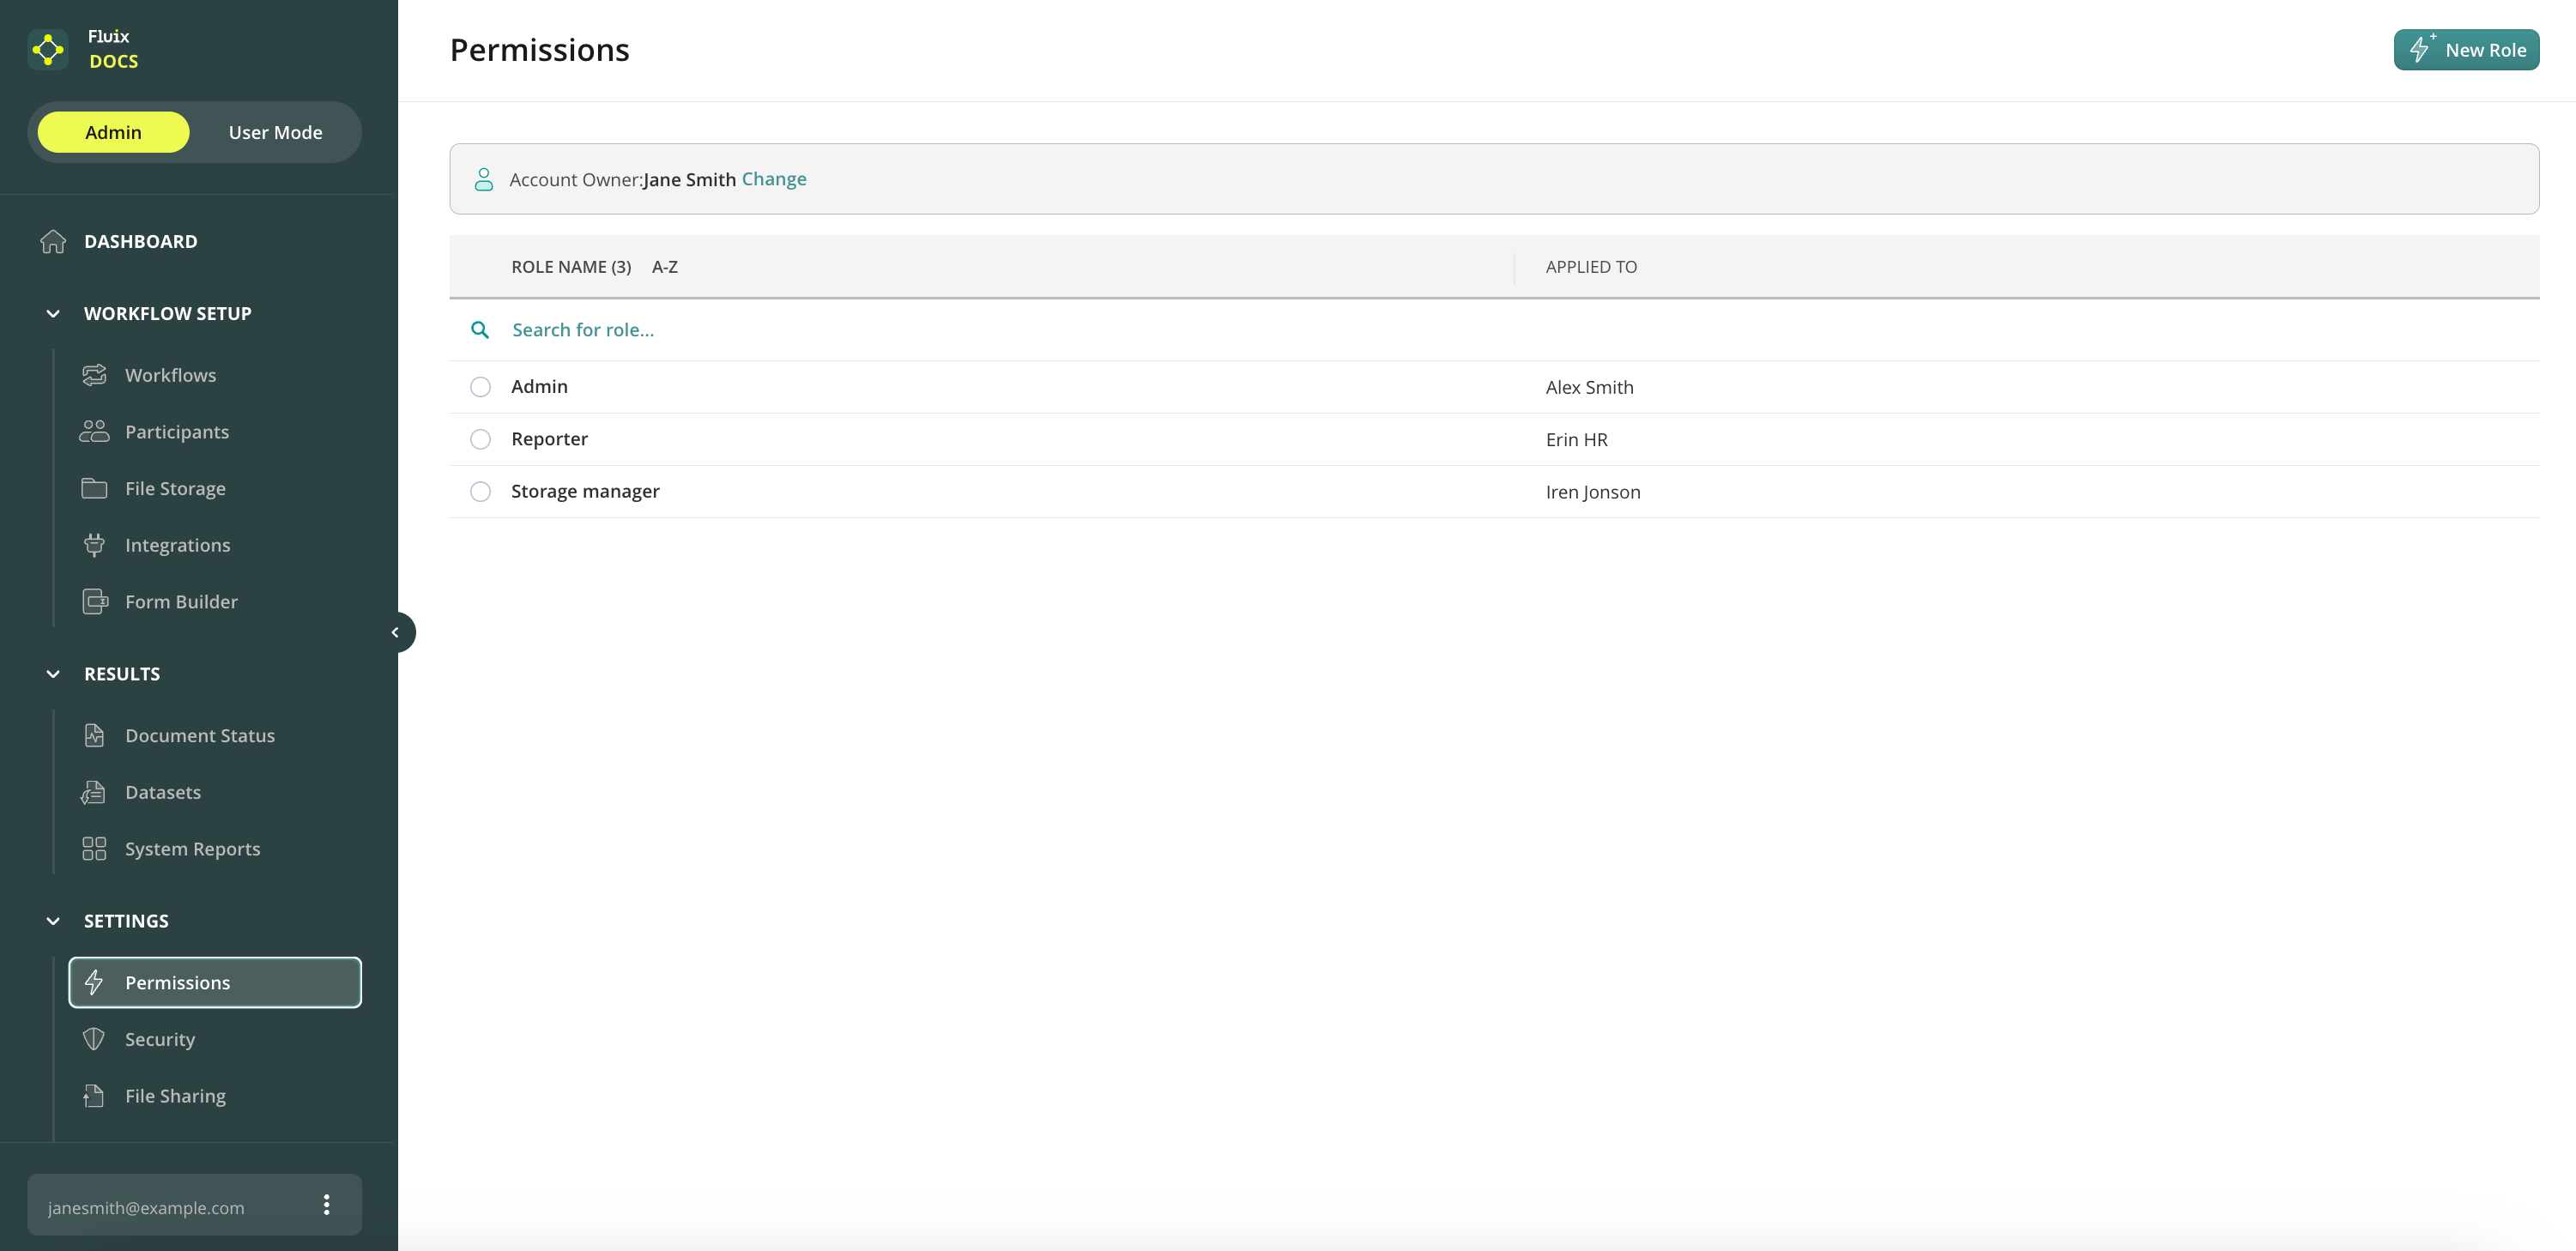Switch to User Mode

pos(275,132)
